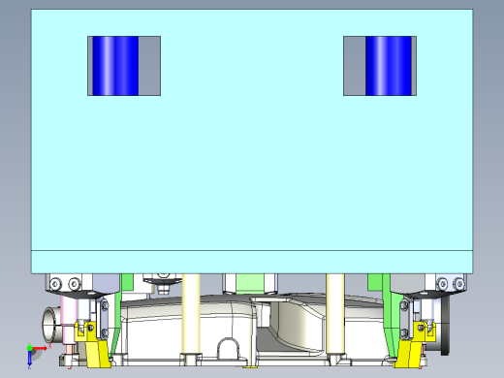Select the right blue cylinder in the window
This screenshot has width=504, height=378.
[x=389, y=66]
